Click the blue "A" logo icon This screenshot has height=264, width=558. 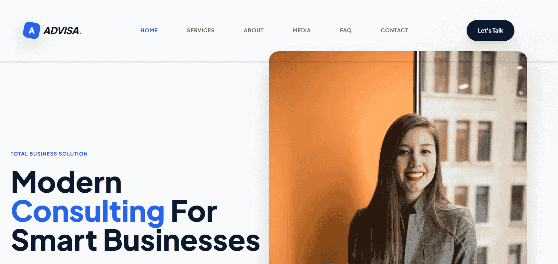(x=32, y=30)
